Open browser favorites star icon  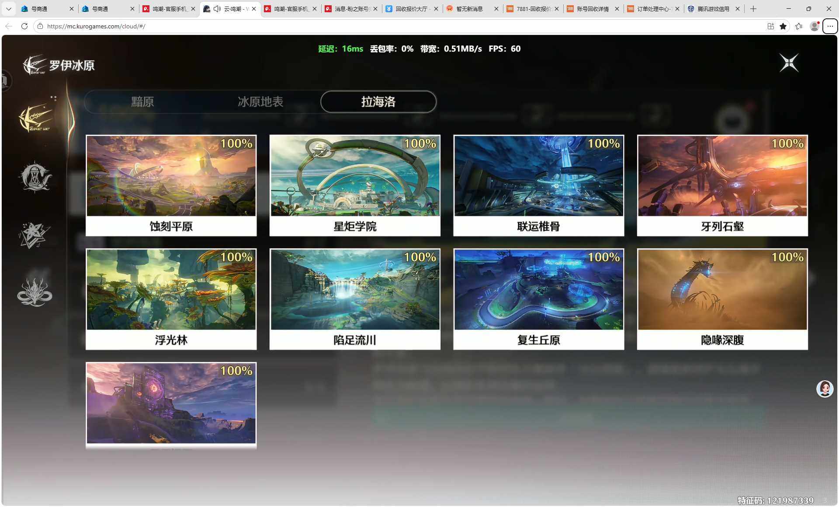(x=783, y=26)
